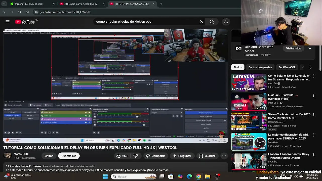The image size is (322, 181).
Task: Open the weather widget on the taskbar
Action: [18, 176]
